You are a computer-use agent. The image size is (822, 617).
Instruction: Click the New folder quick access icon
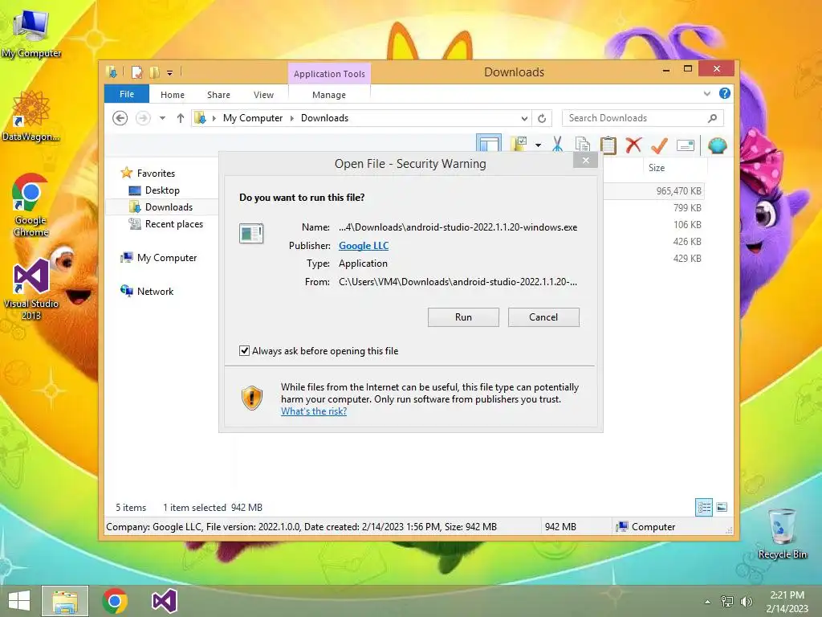pyautogui.click(x=155, y=72)
